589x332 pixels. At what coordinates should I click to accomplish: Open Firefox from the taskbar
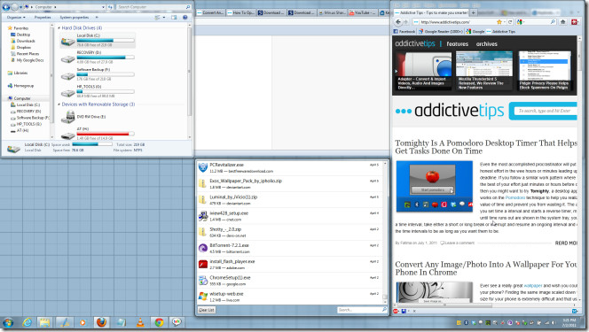[x=101, y=322]
